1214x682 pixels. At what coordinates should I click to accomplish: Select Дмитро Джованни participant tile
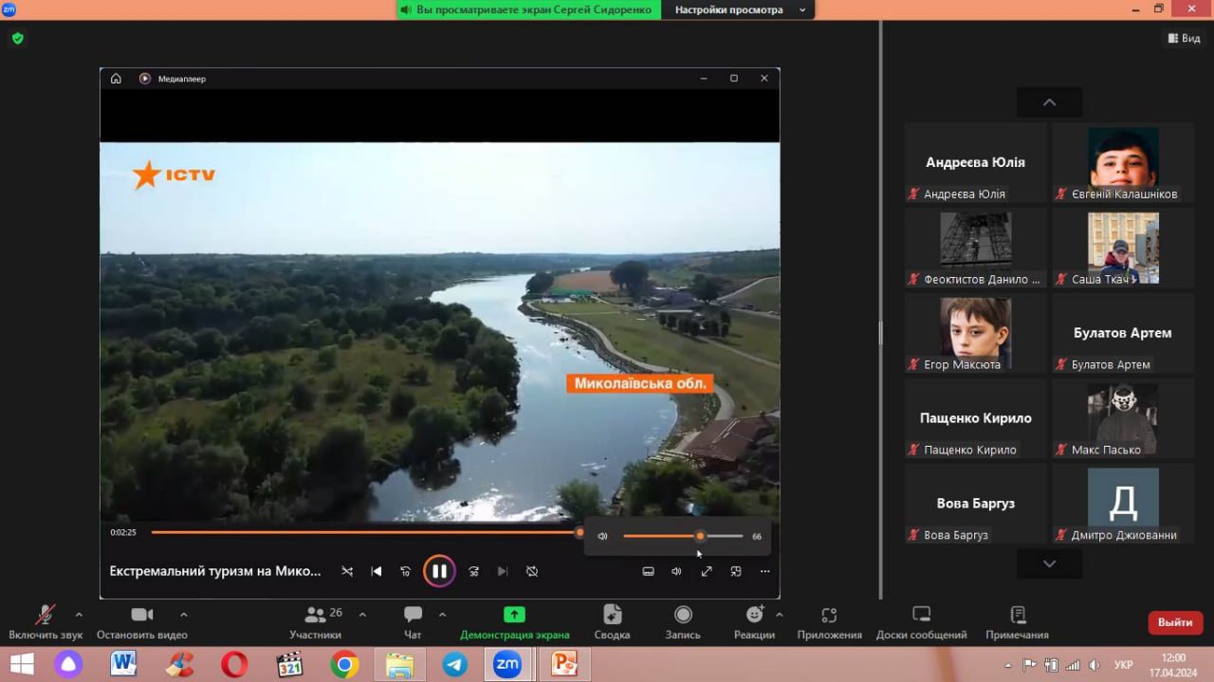[1123, 504]
